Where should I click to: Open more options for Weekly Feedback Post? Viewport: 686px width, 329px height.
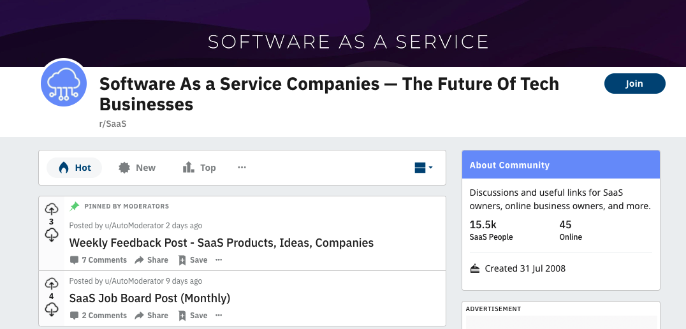219,260
